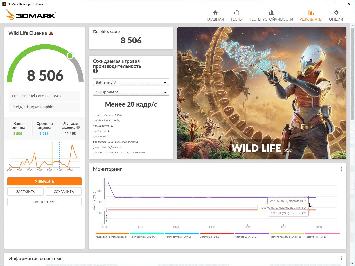Click the "Мониторинг" heading

pyautogui.click(x=107, y=169)
